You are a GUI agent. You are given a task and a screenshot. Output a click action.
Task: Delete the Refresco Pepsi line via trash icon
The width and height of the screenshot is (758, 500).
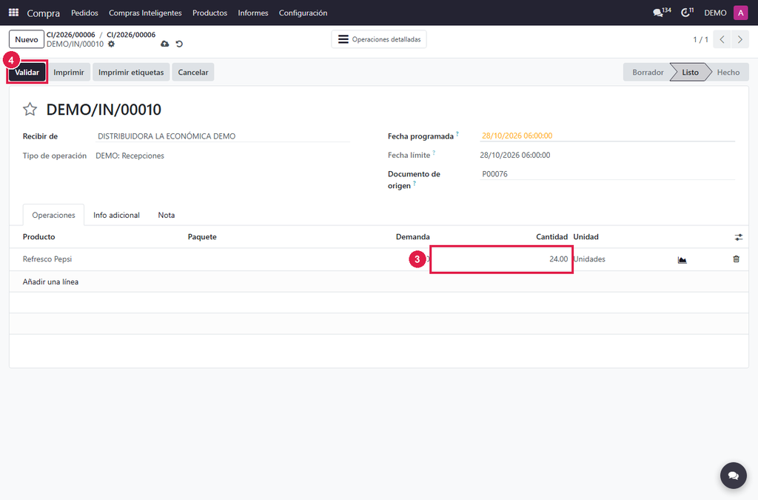[x=736, y=259]
